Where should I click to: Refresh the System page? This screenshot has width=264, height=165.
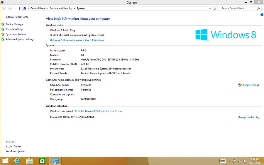(x=215, y=8)
